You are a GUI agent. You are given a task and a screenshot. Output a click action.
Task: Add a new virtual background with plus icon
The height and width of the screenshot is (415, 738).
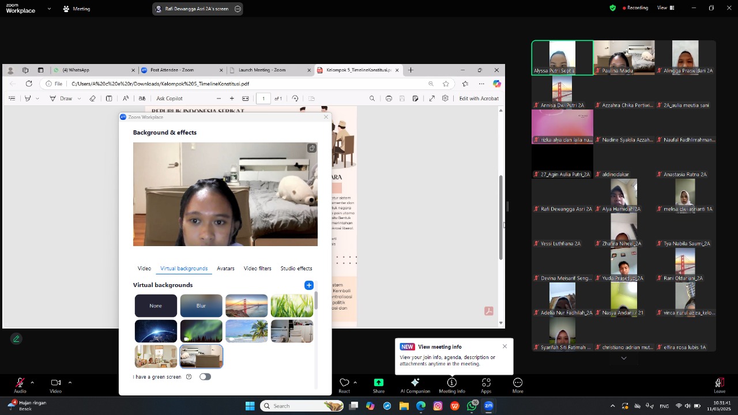(x=309, y=285)
